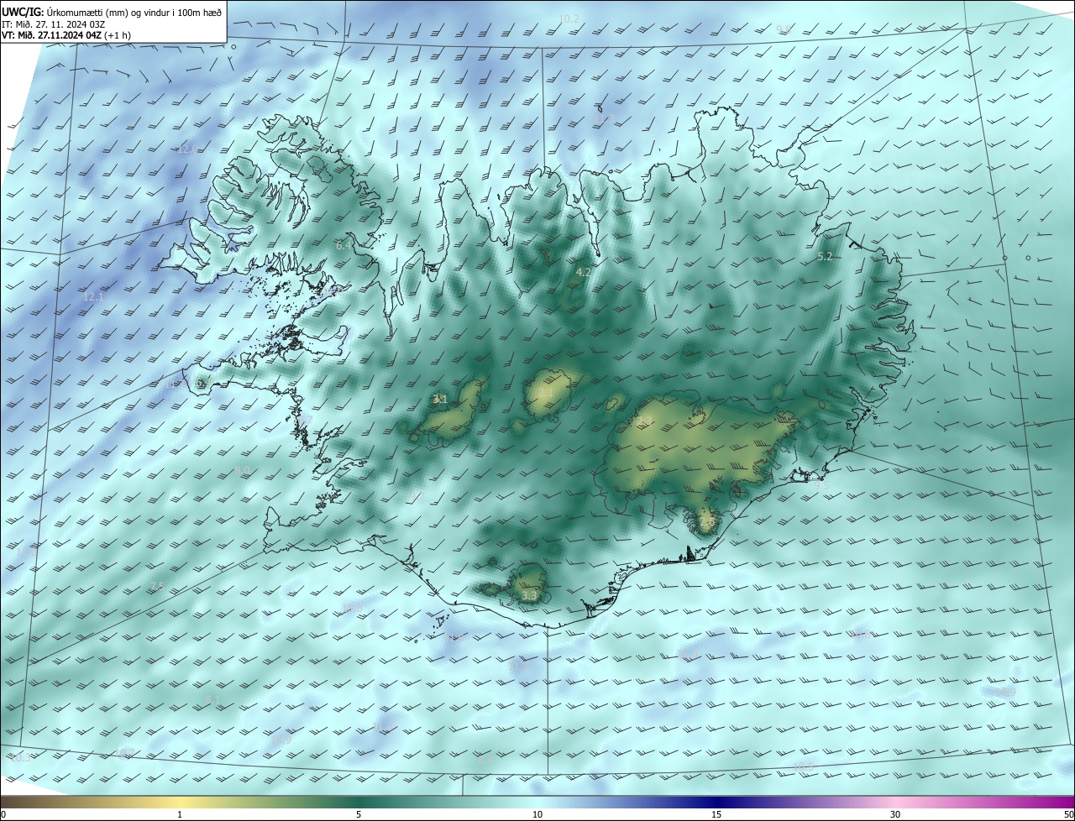
Task: Click the 9.5 value label on the southeast coast
Action: point(822,485)
